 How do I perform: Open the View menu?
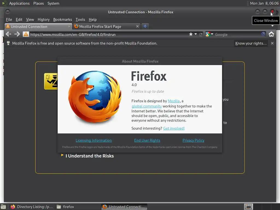30,19
